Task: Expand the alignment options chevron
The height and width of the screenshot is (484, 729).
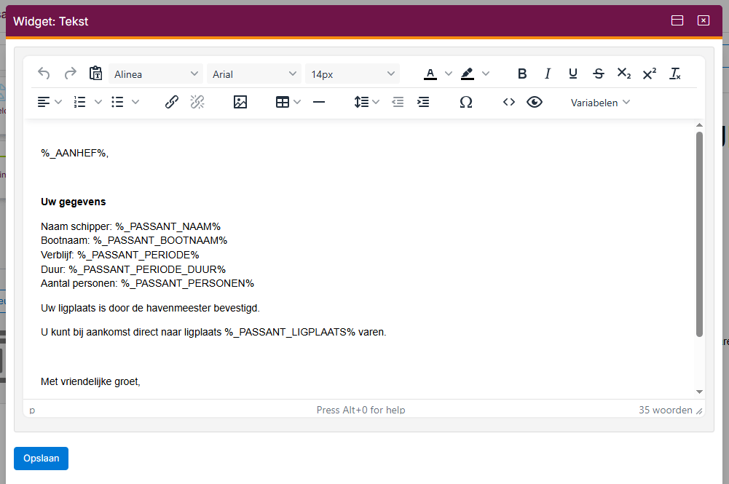Action: pyautogui.click(x=58, y=102)
